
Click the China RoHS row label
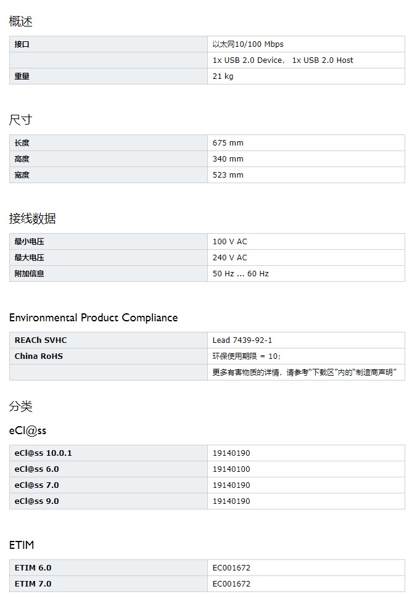coord(38,356)
